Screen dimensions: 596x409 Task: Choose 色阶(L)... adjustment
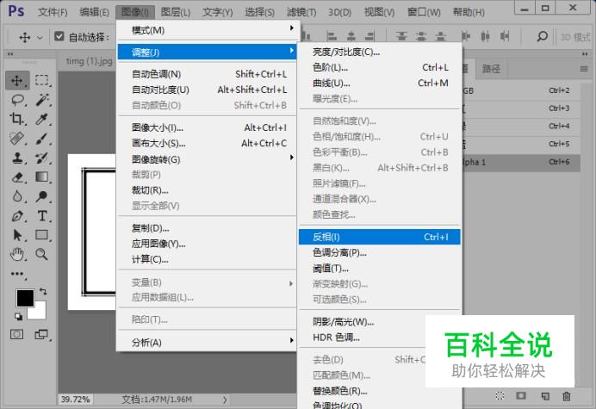pos(379,68)
